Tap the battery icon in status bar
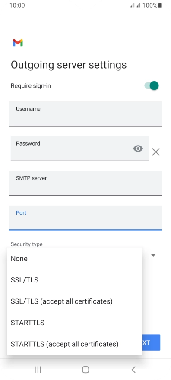Viewport: 171px width, 380px height. [x=160, y=5]
